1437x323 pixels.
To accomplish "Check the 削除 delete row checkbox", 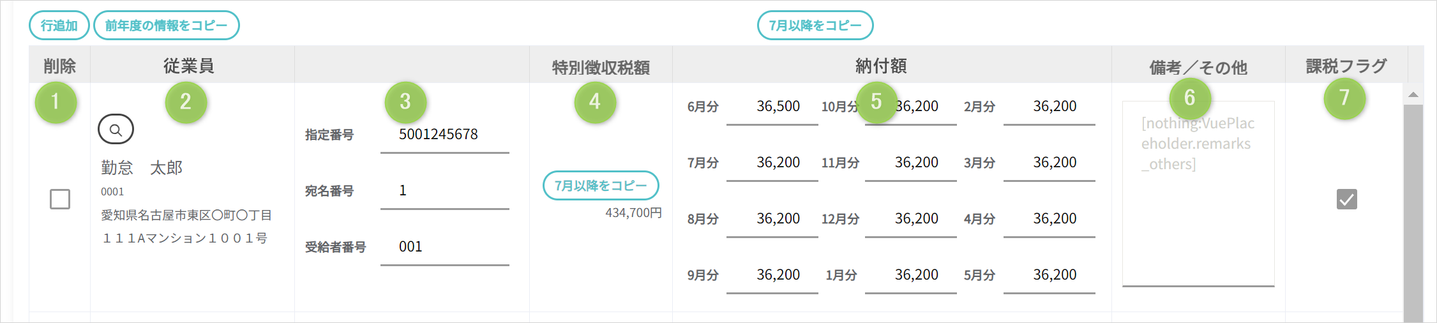I will [x=60, y=199].
